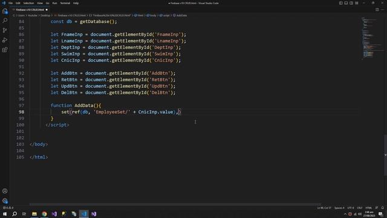The width and height of the screenshot is (387, 218).
Task: Click the feedback icon in status bar
Action: click(376, 208)
